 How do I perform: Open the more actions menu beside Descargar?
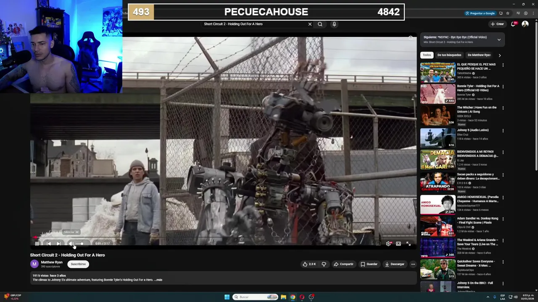(x=413, y=264)
